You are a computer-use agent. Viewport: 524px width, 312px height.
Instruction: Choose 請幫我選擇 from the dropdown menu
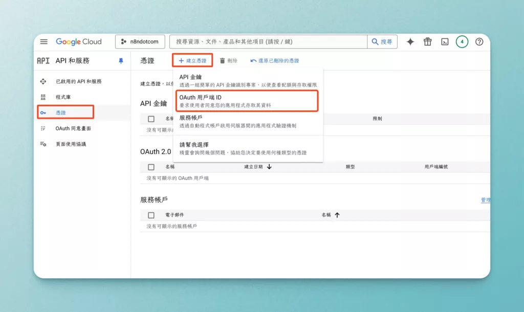tap(248, 148)
